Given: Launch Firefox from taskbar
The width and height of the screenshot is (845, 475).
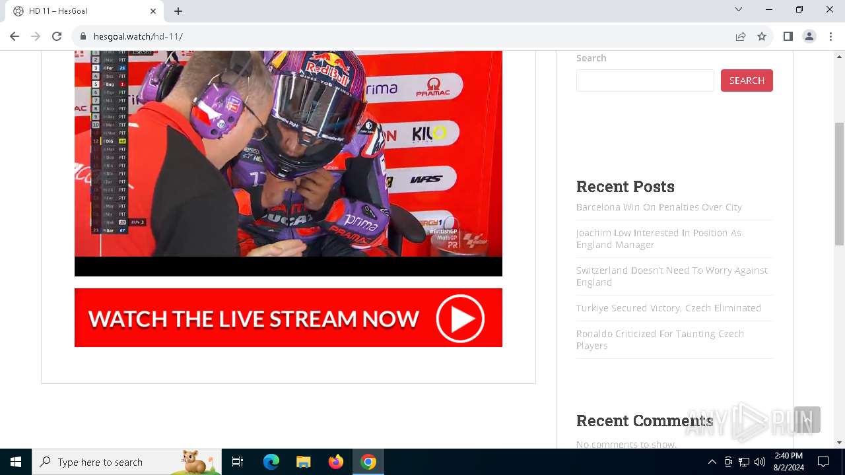Looking at the screenshot, I should click(336, 462).
